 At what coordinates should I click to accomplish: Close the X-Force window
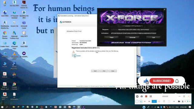pos(164,9)
